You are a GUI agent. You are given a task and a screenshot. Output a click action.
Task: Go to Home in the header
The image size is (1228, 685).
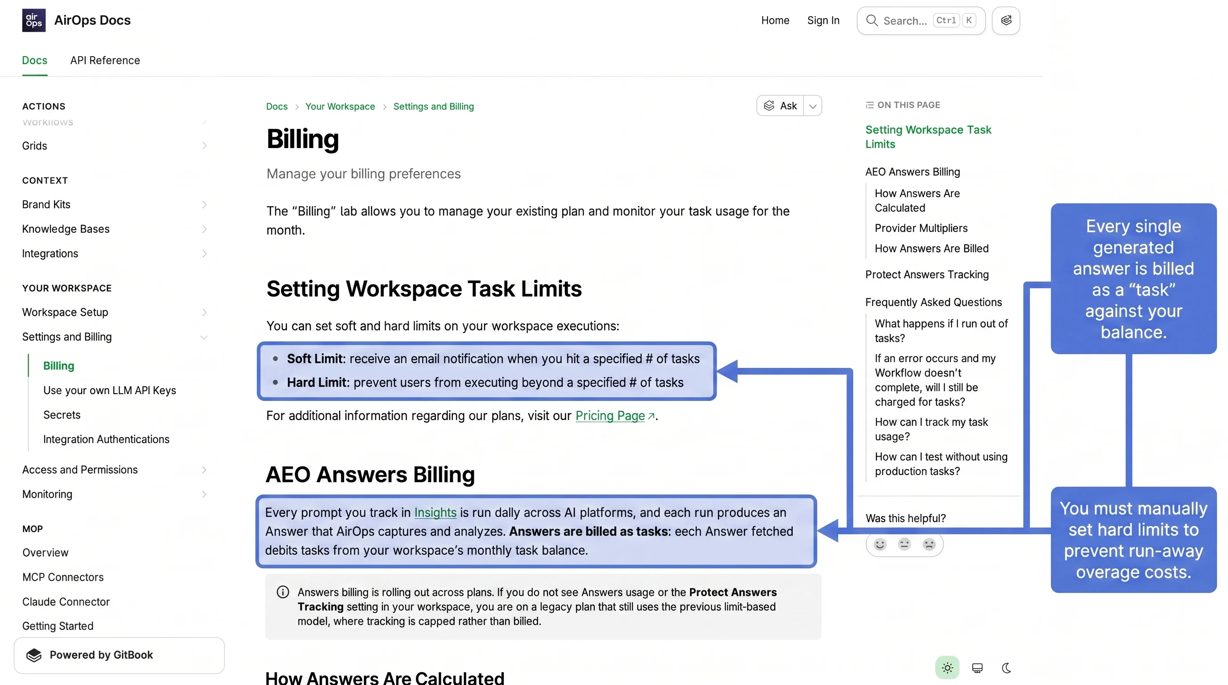(775, 21)
